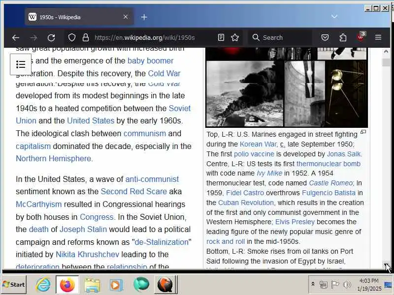Open a new tab with the plus button
The height and width of the screenshot is (295, 394).
(x=144, y=17)
